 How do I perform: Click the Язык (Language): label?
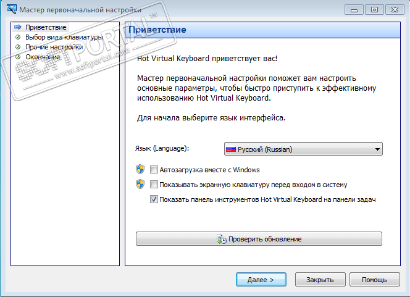162,148
